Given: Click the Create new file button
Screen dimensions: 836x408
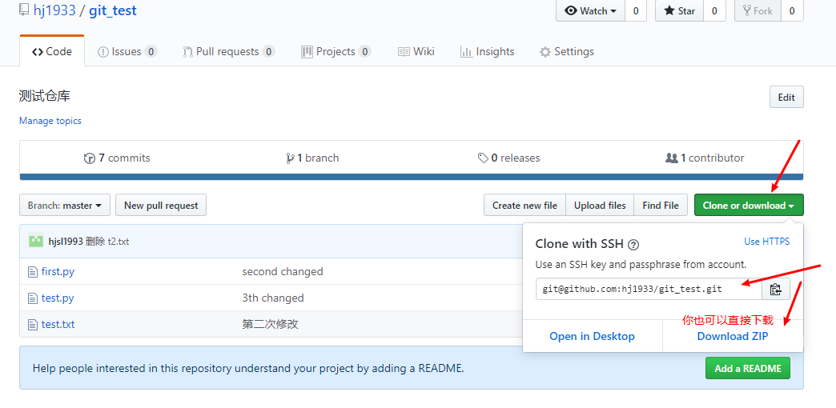Looking at the screenshot, I should coord(525,206).
